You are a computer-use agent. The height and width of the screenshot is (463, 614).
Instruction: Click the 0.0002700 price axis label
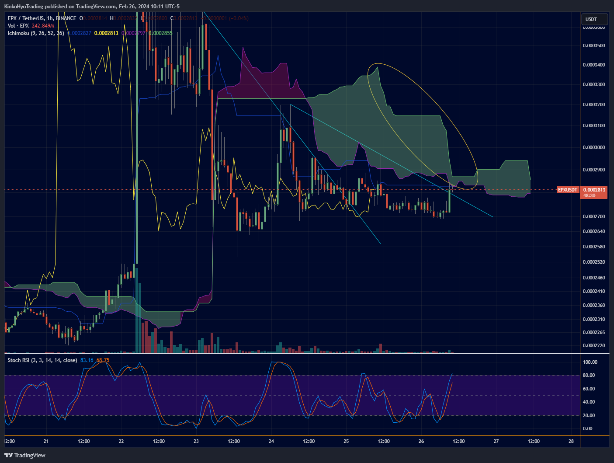pos(594,217)
